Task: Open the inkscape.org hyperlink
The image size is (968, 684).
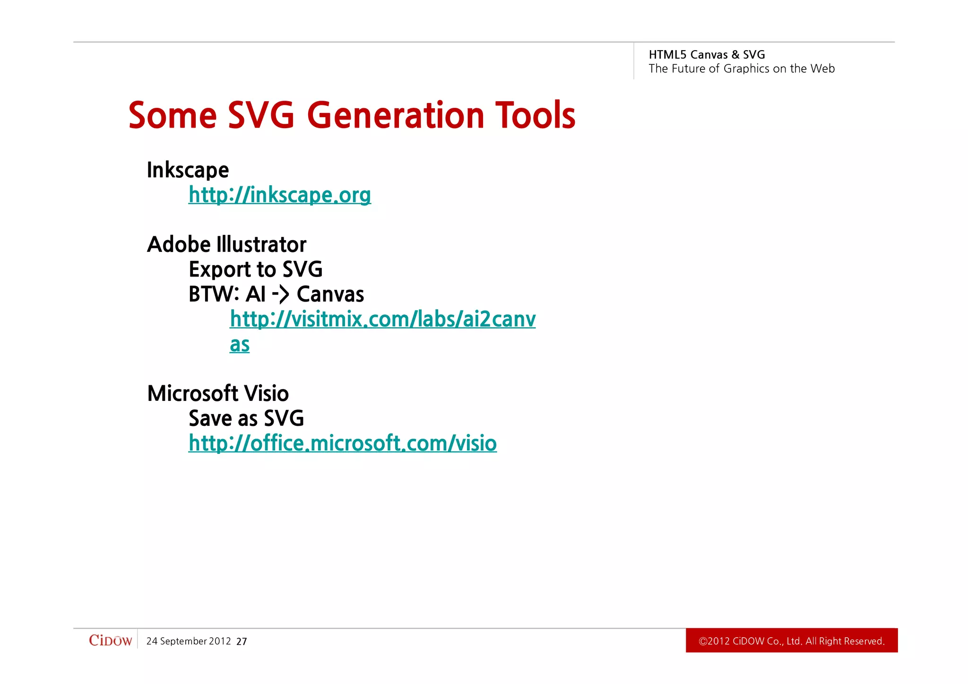Action: point(279,195)
